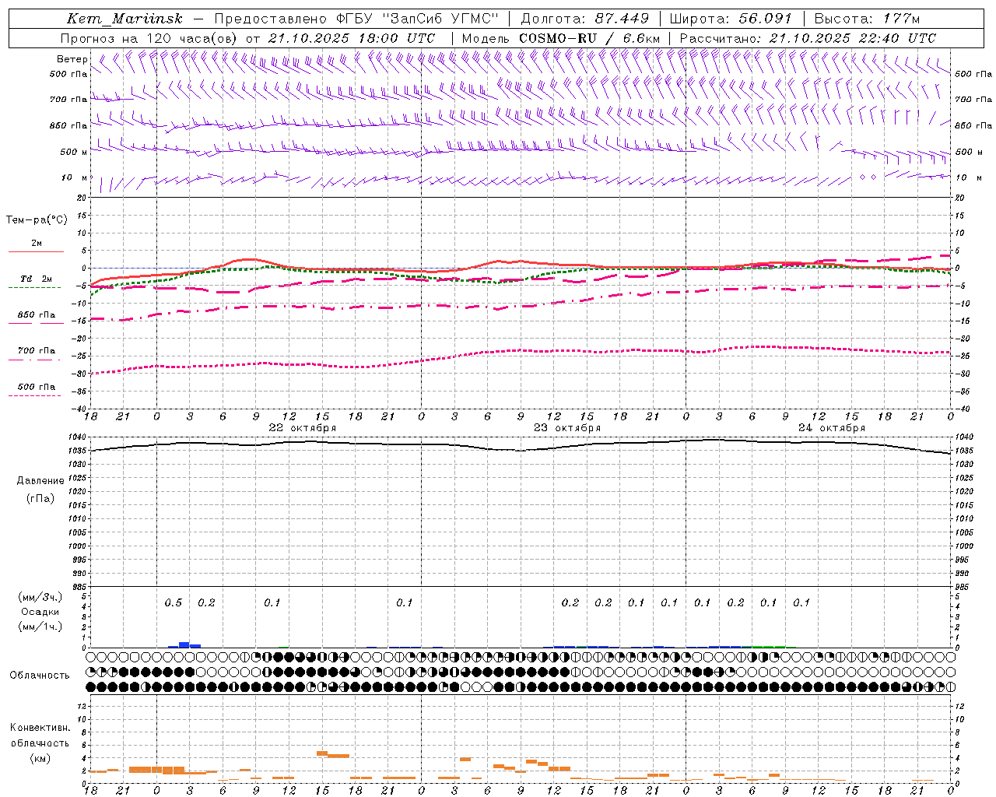Click the "(мм/3ч.)" precipitation unit label
The image size is (996, 797).
[40, 597]
